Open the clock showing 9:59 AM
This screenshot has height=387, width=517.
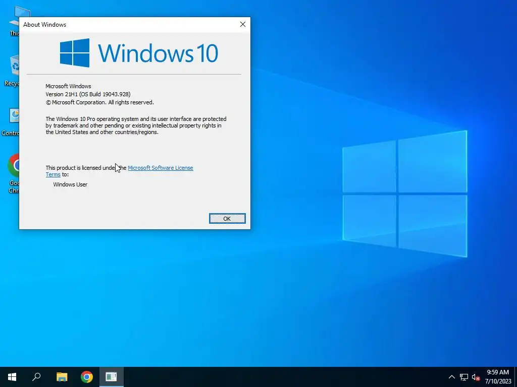coord(498,377)
